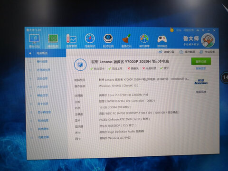
Task: Open 游戏精选 gamepad icon
Action: tap(162, 39)
